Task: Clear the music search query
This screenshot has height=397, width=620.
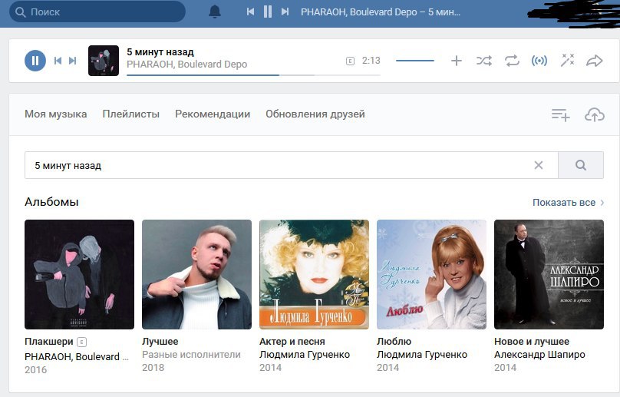Action: tap(539, 165)
